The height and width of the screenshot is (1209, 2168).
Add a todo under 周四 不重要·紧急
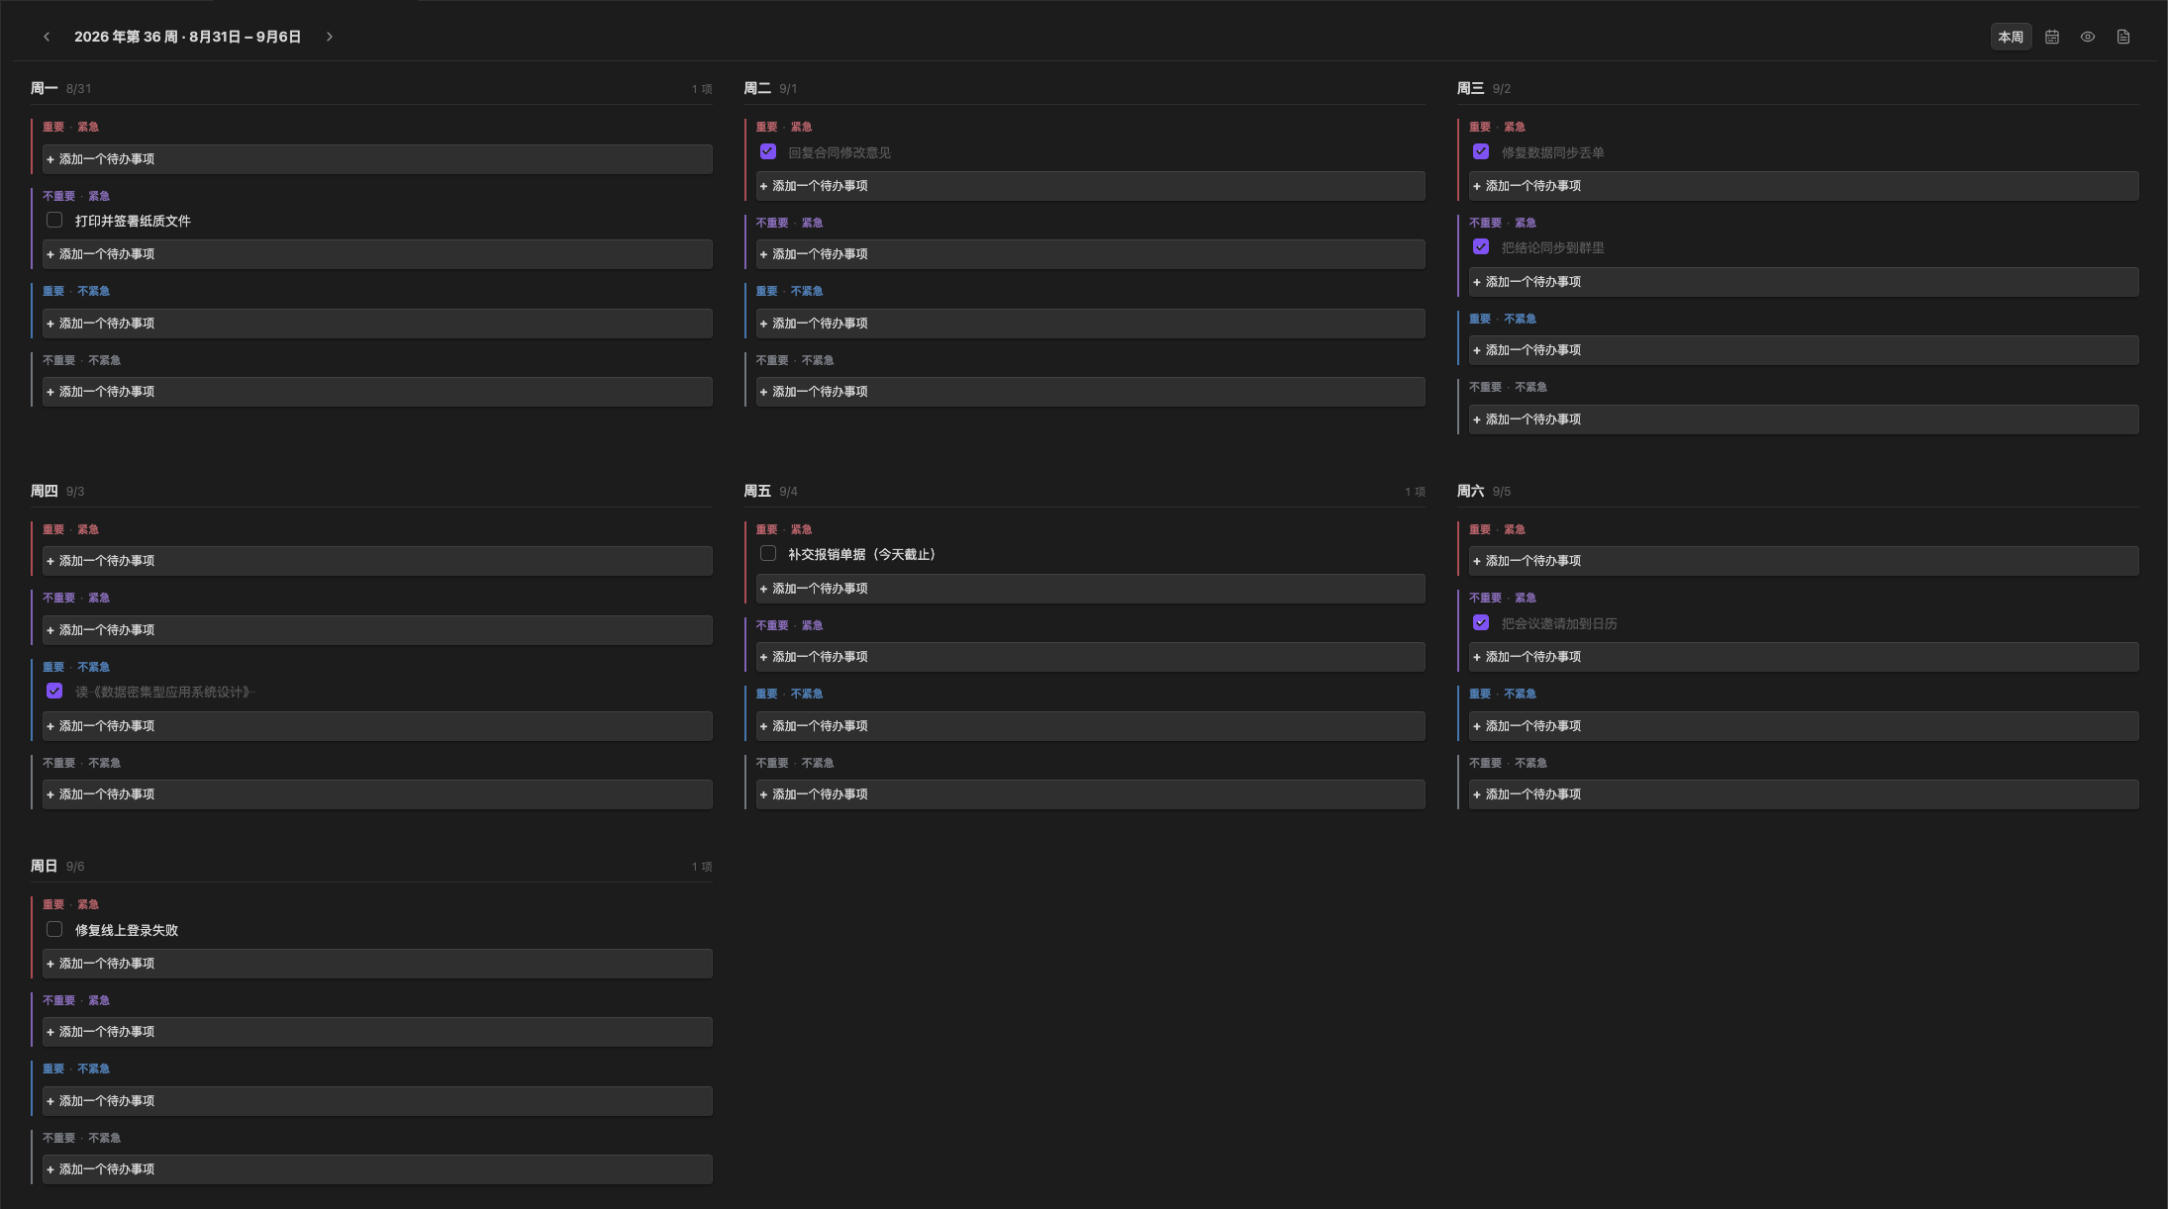377,630
